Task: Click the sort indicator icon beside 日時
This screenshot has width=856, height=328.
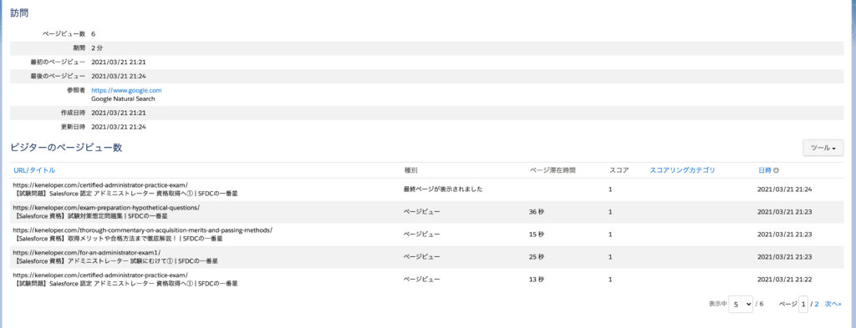Action: tap(777, 170)
